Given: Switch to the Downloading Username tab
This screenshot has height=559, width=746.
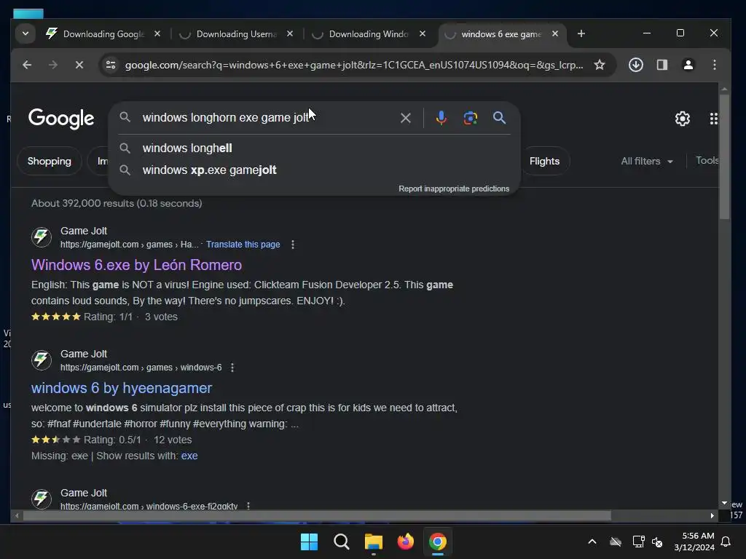Looking at the screenshot, I should [x=235, y=33].
